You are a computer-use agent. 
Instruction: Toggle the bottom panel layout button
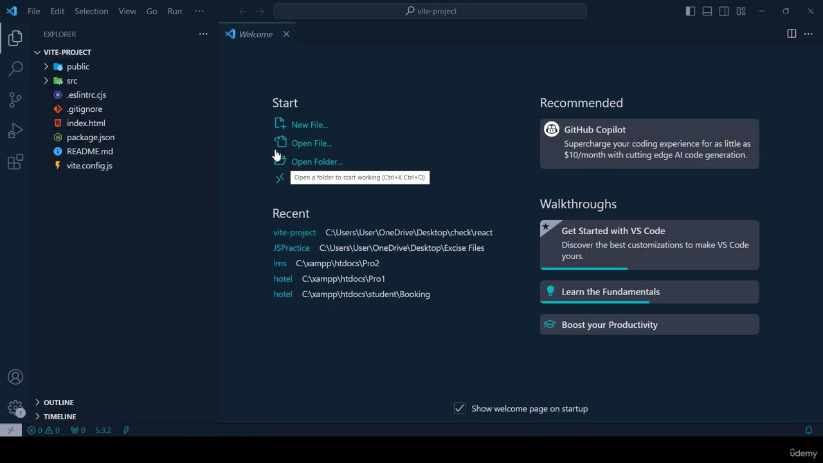(707, 11)
